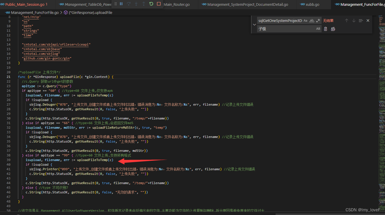Open Find in Selection option
Screen dimensions: 385x215
pos(361,20)
